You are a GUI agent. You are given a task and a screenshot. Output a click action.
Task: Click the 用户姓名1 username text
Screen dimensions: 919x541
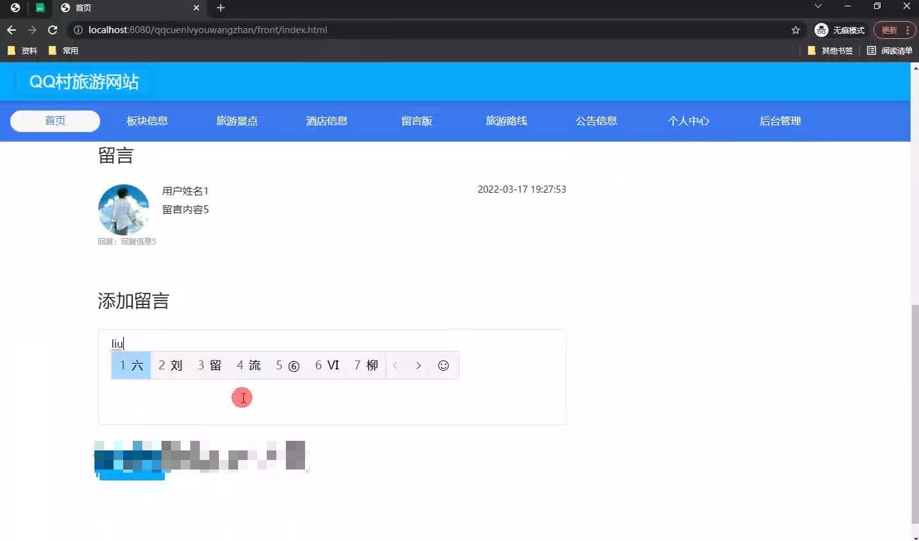click(185, 191)
